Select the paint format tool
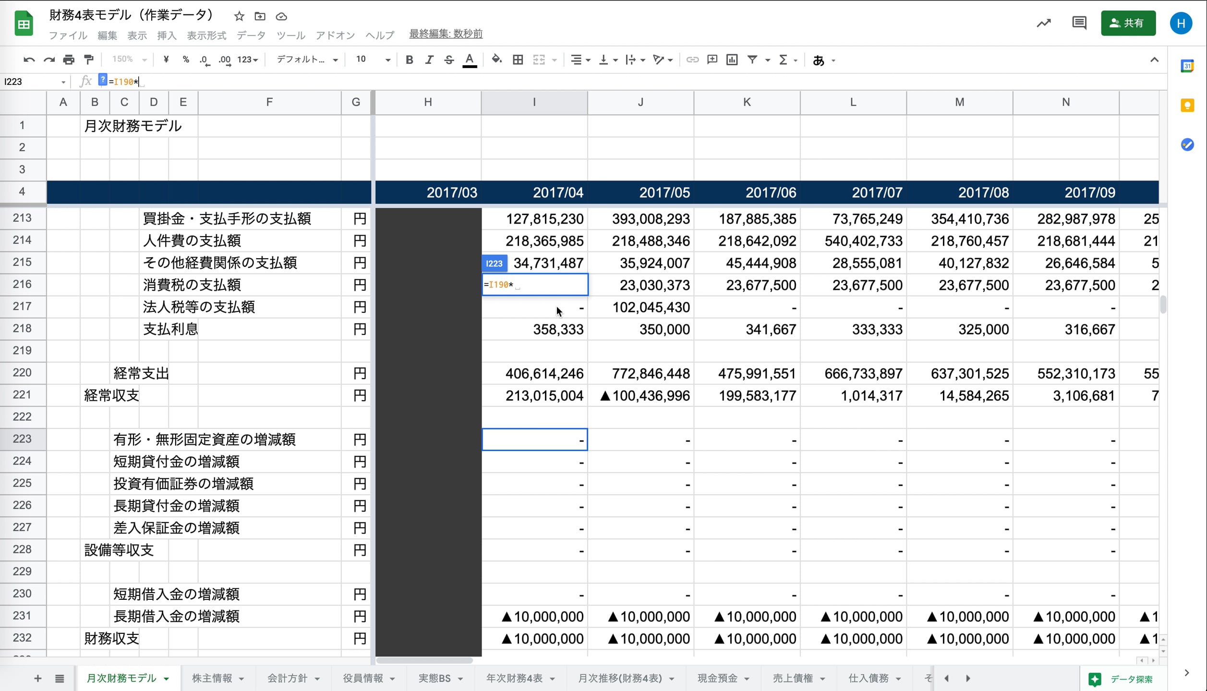The height and width of the screenshot is (691, 1207). [x=88, y=60]
